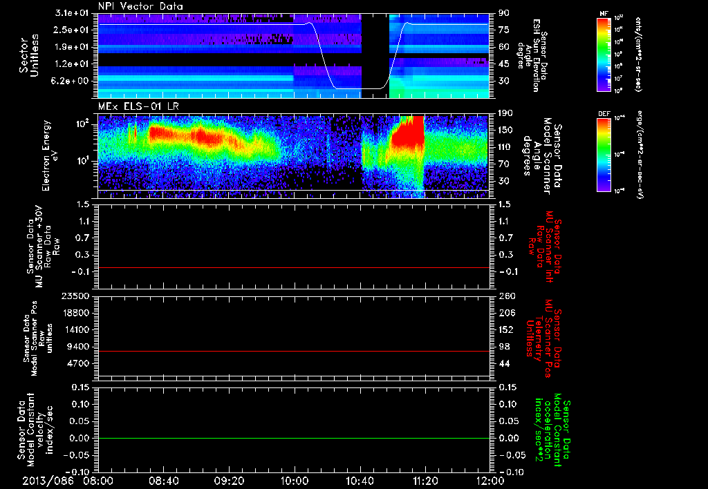Click the 14100 tick label
The width and height of the screenshot is (708, 489).
tap(75, 329)
